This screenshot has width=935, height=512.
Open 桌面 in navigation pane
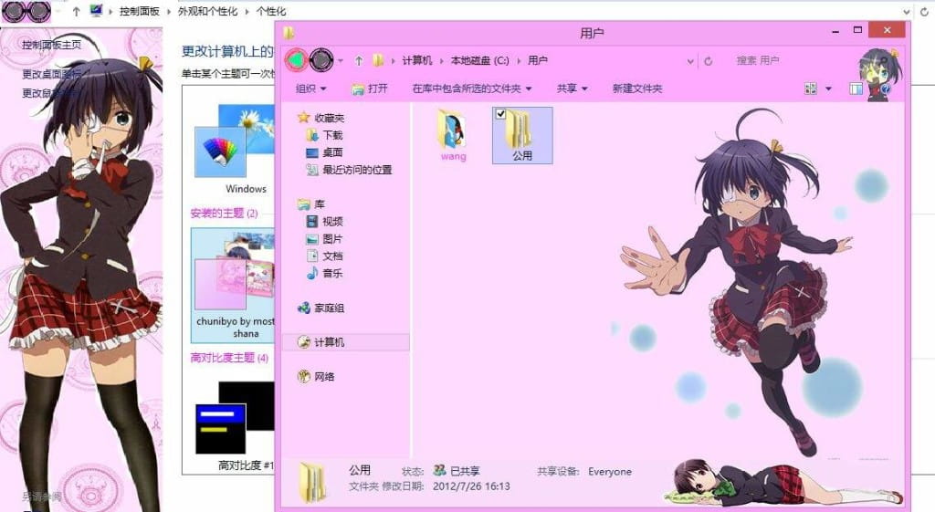pos(324,152)
